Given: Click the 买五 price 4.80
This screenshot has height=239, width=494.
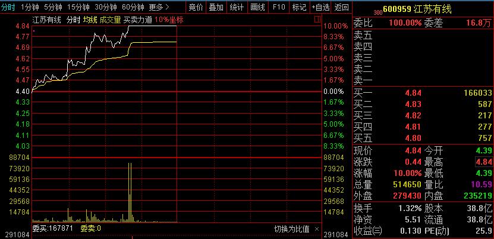Looking at the screenshot, I should (413, 138).
